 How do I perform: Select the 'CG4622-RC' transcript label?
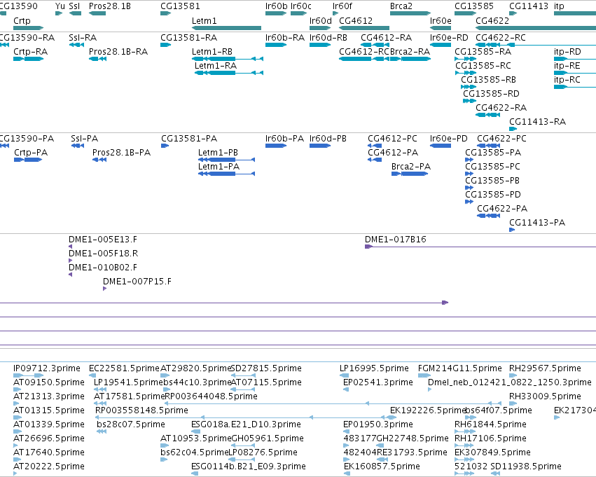coord(501,38)
